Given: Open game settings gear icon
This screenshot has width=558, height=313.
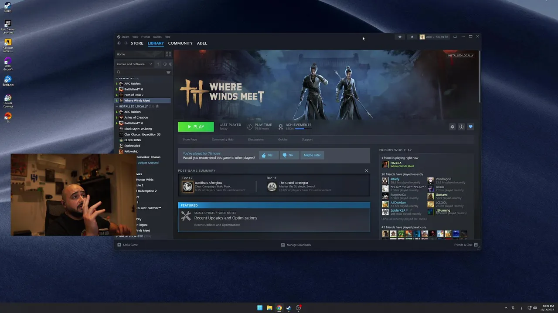Looking at the screenshot, I should pyautogui.click(x=452, y=127).
